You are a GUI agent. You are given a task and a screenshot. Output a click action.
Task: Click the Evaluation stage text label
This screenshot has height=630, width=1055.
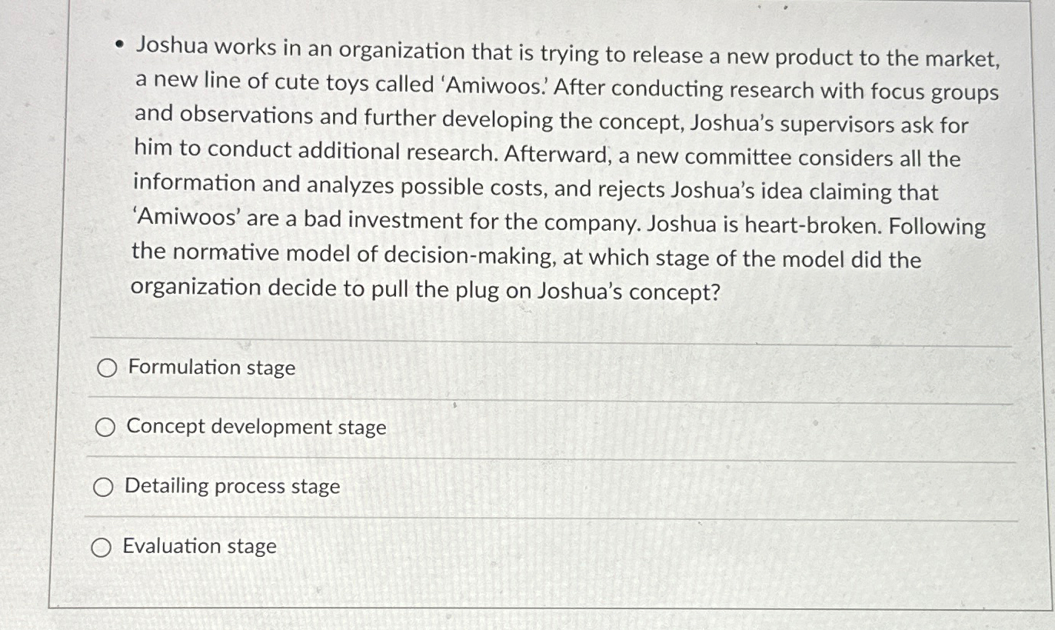click(x=199, y=547)
